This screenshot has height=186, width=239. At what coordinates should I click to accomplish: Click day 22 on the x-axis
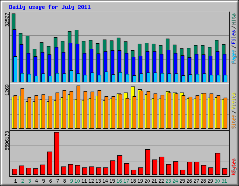click(161, 181)
